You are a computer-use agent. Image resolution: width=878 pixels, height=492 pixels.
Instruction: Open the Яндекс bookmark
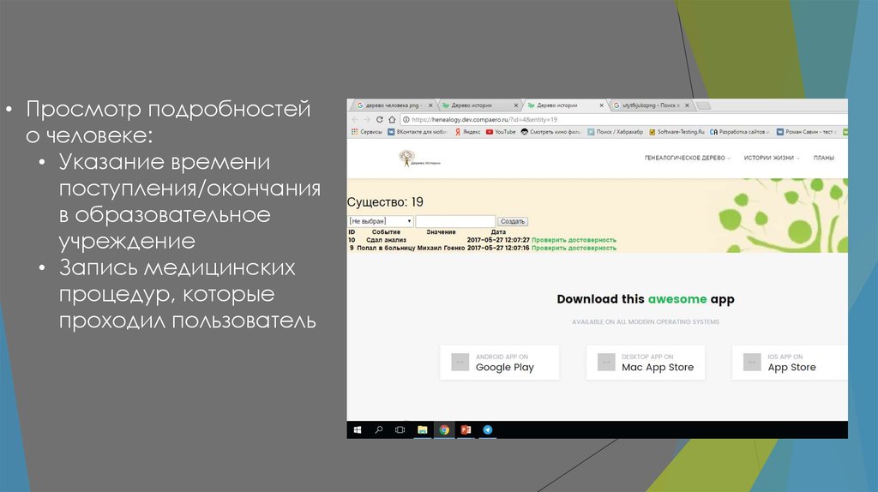coord(467,132)
